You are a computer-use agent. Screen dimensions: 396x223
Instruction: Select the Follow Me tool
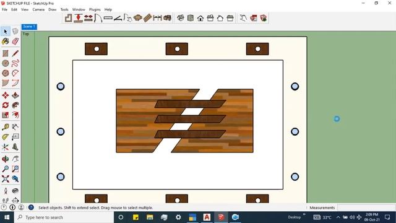(x=15, y=105)
